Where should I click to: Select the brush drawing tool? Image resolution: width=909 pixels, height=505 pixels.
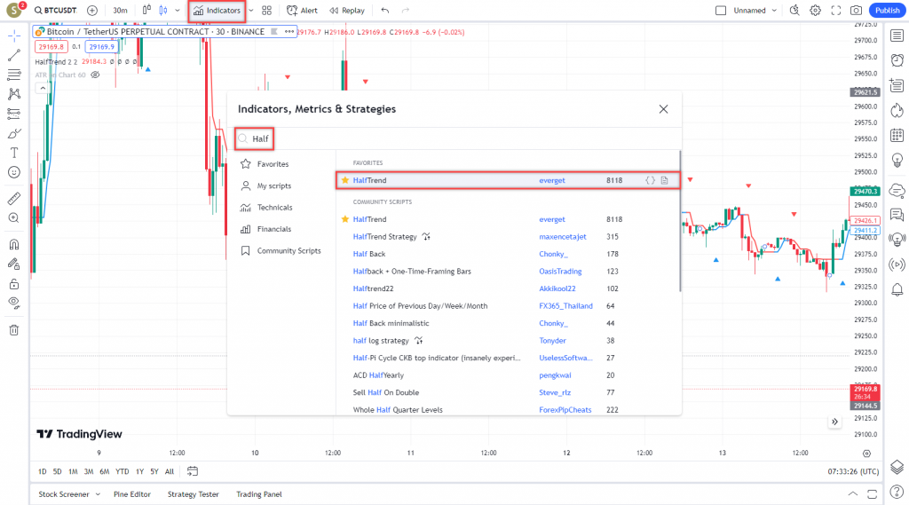14,133
